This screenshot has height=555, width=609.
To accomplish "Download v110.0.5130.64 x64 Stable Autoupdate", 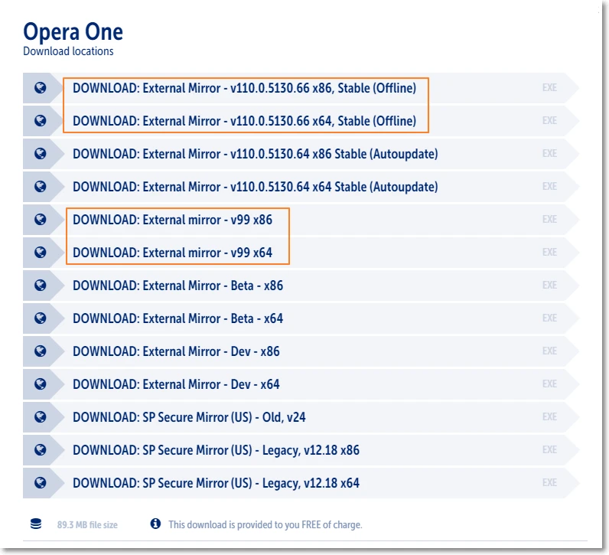I will [256, 187].
